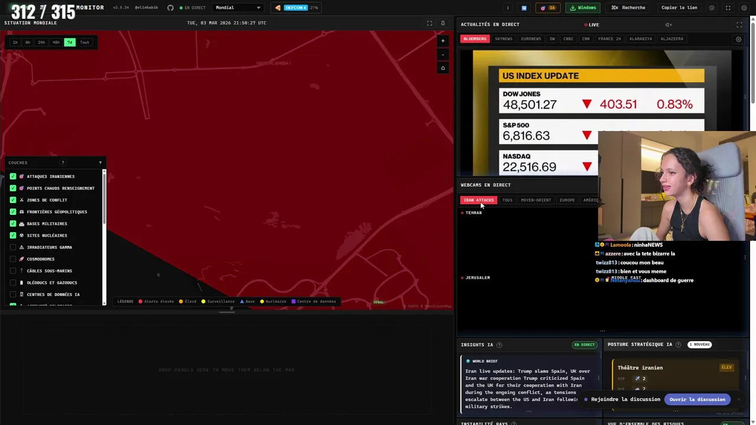756x425 pixels.
Task: Expand the world map to fullscreen
Action: [429, 23]
